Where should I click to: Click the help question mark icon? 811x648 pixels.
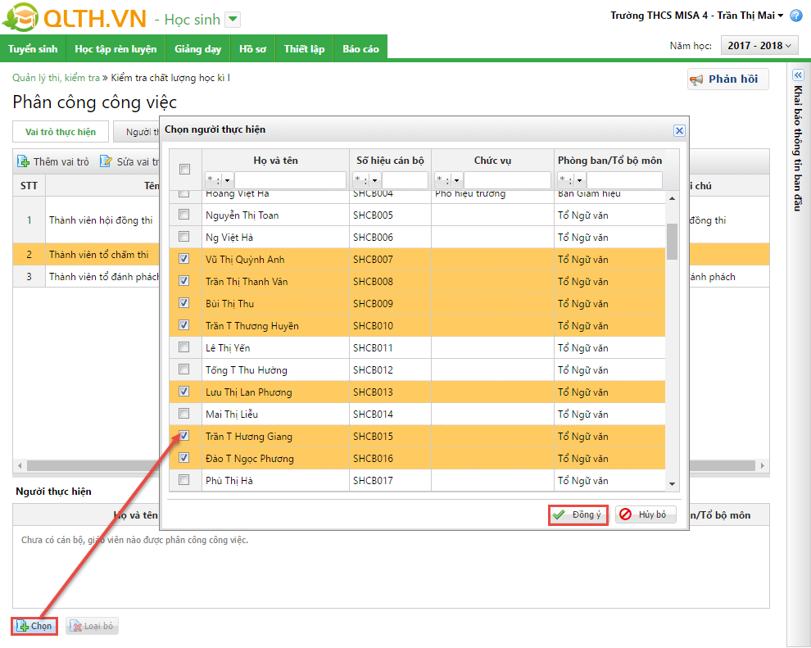point(795,16)
